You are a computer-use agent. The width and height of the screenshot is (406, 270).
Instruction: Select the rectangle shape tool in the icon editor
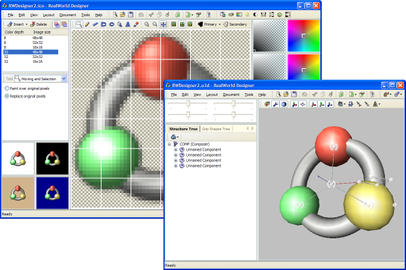click(104, 24)
